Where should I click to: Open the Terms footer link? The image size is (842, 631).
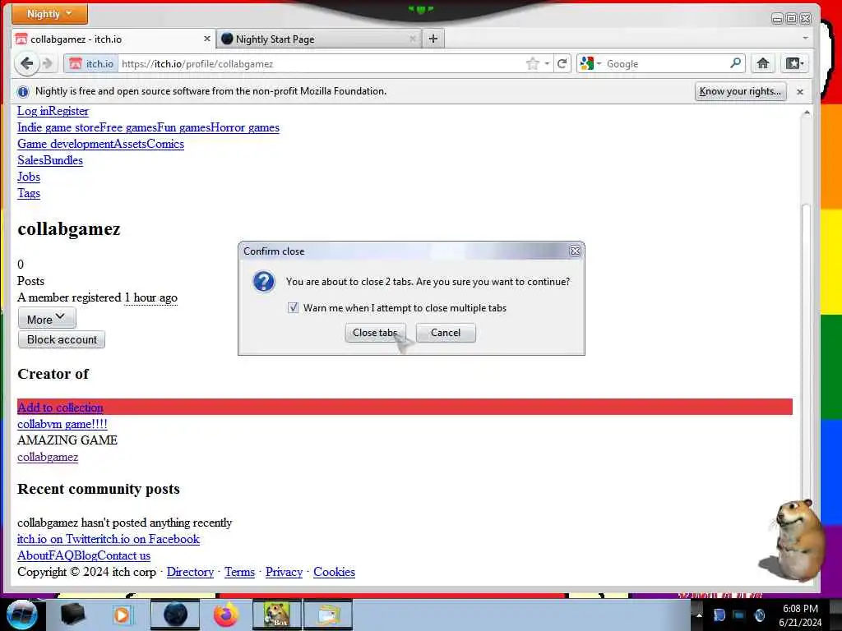[x=239, y=572]
